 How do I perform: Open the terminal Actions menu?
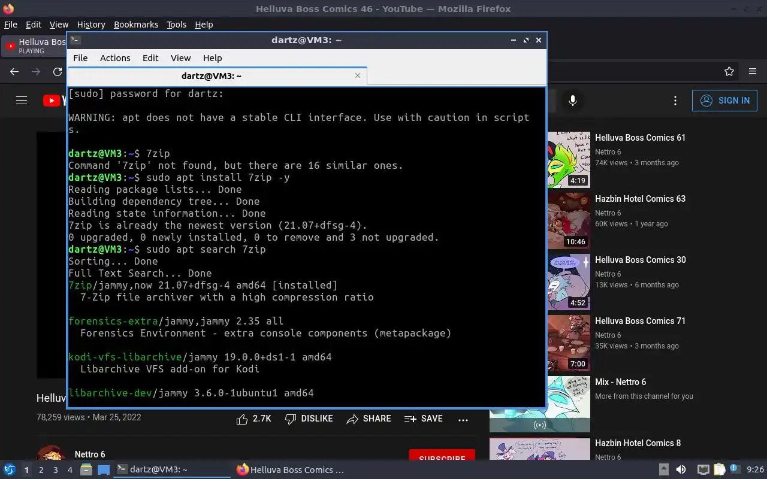(115, 58)
